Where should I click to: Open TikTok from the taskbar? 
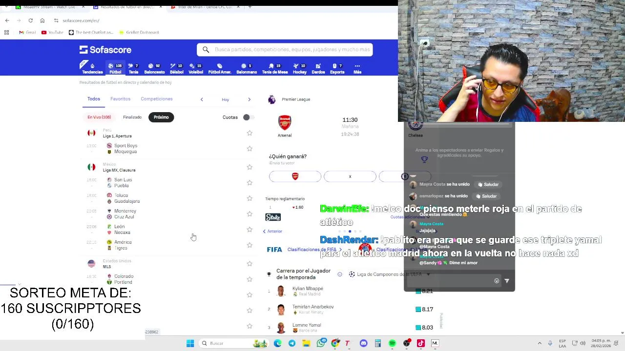point(420,343)
